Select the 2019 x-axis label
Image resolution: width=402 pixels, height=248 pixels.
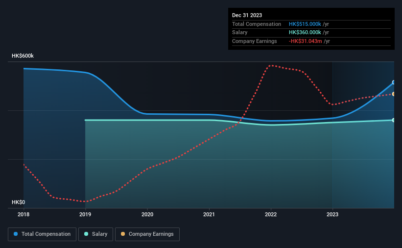tap(85, 214)
